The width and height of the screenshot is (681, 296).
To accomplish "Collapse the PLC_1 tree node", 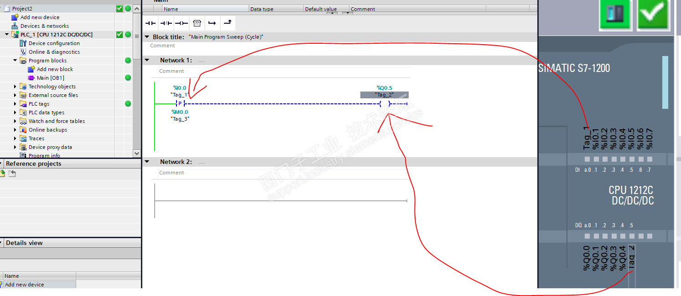I will pos(7,35).
